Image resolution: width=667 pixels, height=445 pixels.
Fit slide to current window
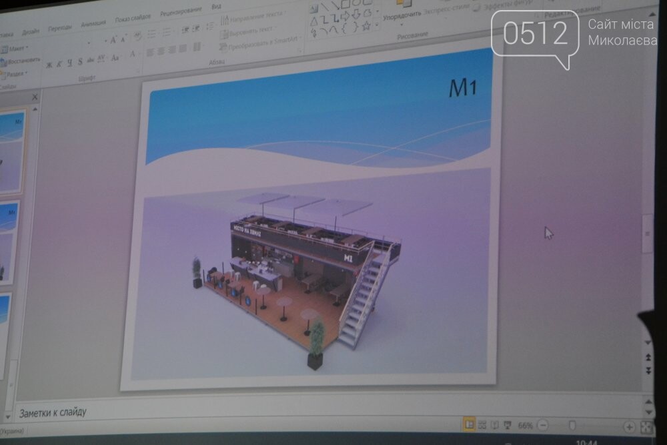coord(646,427)
